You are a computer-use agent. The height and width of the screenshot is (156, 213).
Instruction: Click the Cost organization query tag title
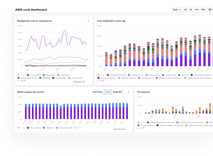pos(111,21)
